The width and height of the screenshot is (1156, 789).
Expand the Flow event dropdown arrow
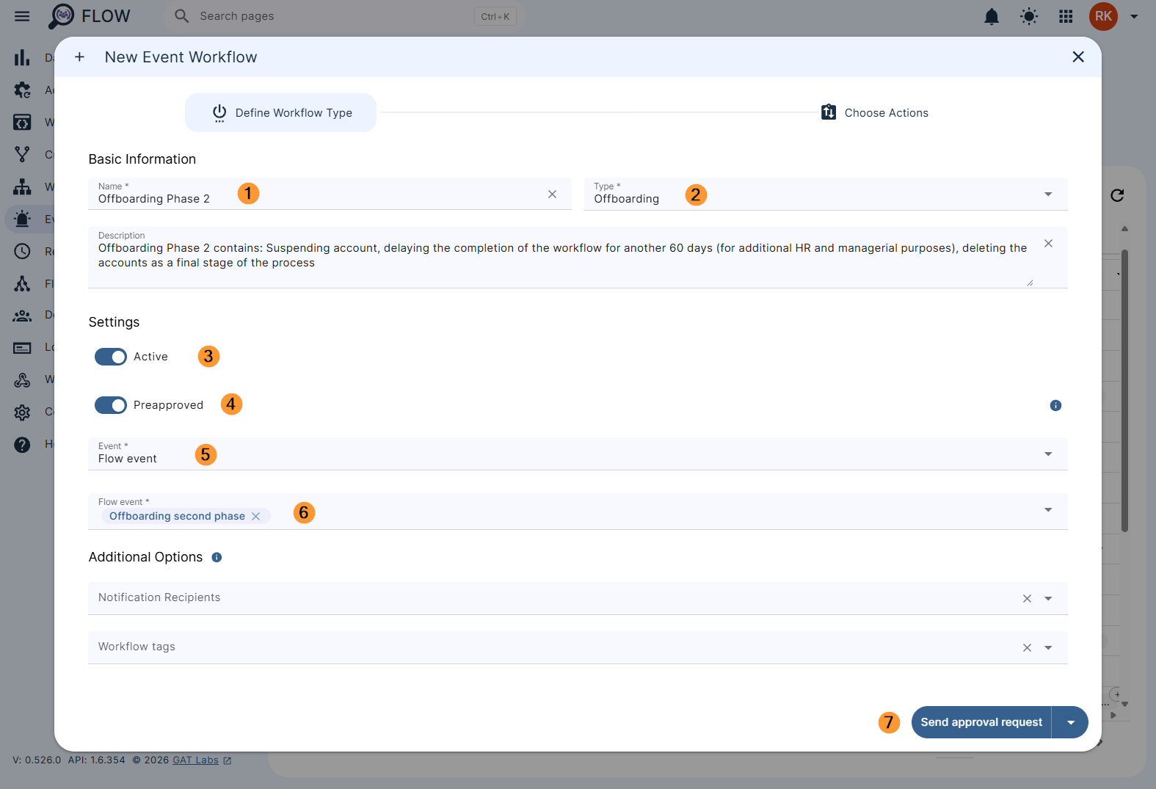(x=1048, y=509)
